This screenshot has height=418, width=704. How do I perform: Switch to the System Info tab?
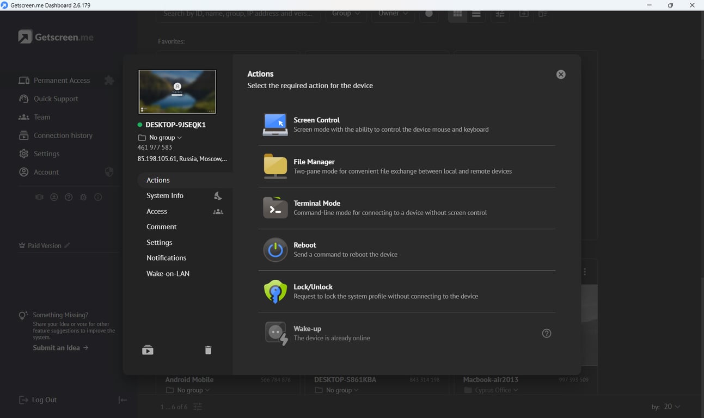[164, 195]
